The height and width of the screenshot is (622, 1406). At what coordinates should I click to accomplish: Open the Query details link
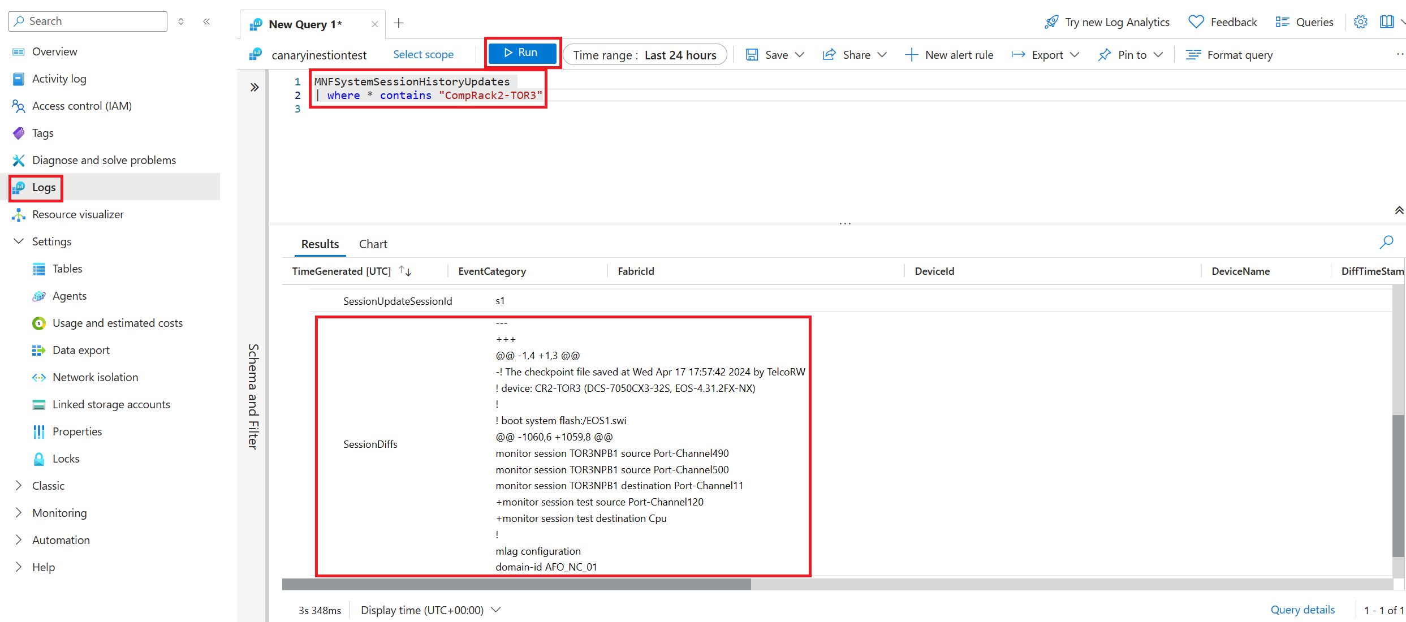[1303, 610]
